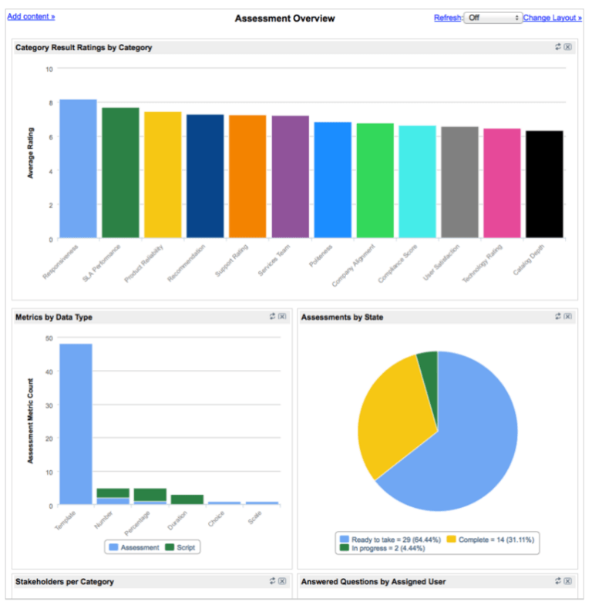Close the Category Result Ratings widget
592x605 pixels.
tap(568, 47)
